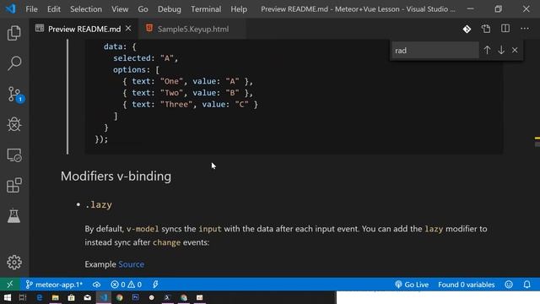Viewport: 540px width, 304px height.
Task: Open Source Control view with one change
Action: [x=15, y=94]
